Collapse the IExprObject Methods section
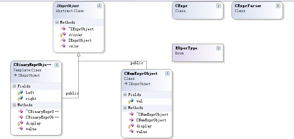 [x=57, y=22]
